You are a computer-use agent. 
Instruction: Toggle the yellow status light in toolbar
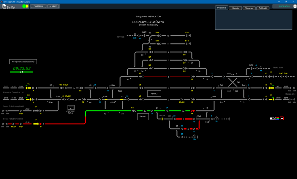click(x=27, y=6)
